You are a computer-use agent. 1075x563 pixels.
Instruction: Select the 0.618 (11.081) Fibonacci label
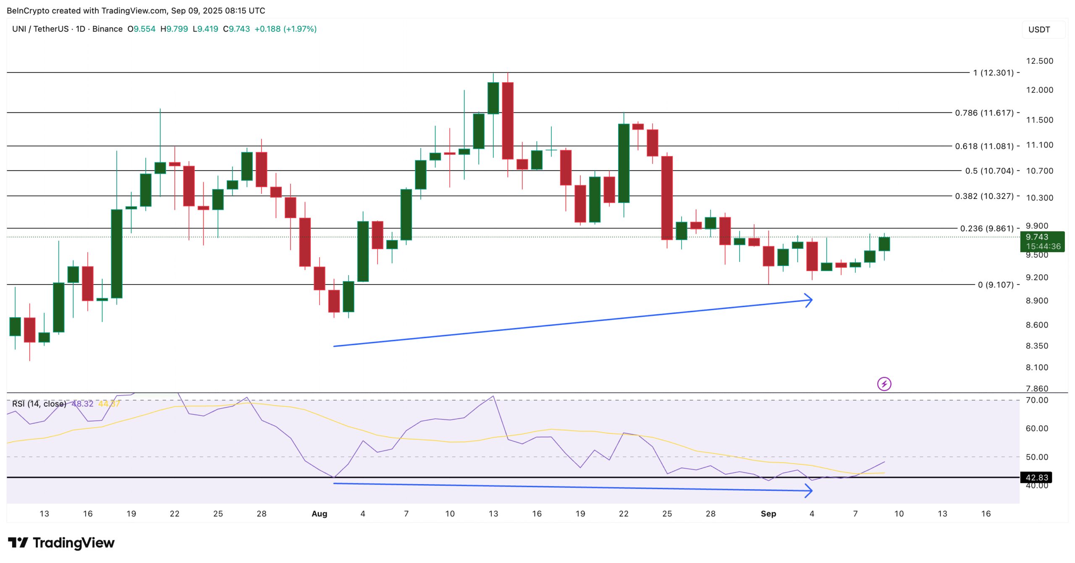(984, 146)
